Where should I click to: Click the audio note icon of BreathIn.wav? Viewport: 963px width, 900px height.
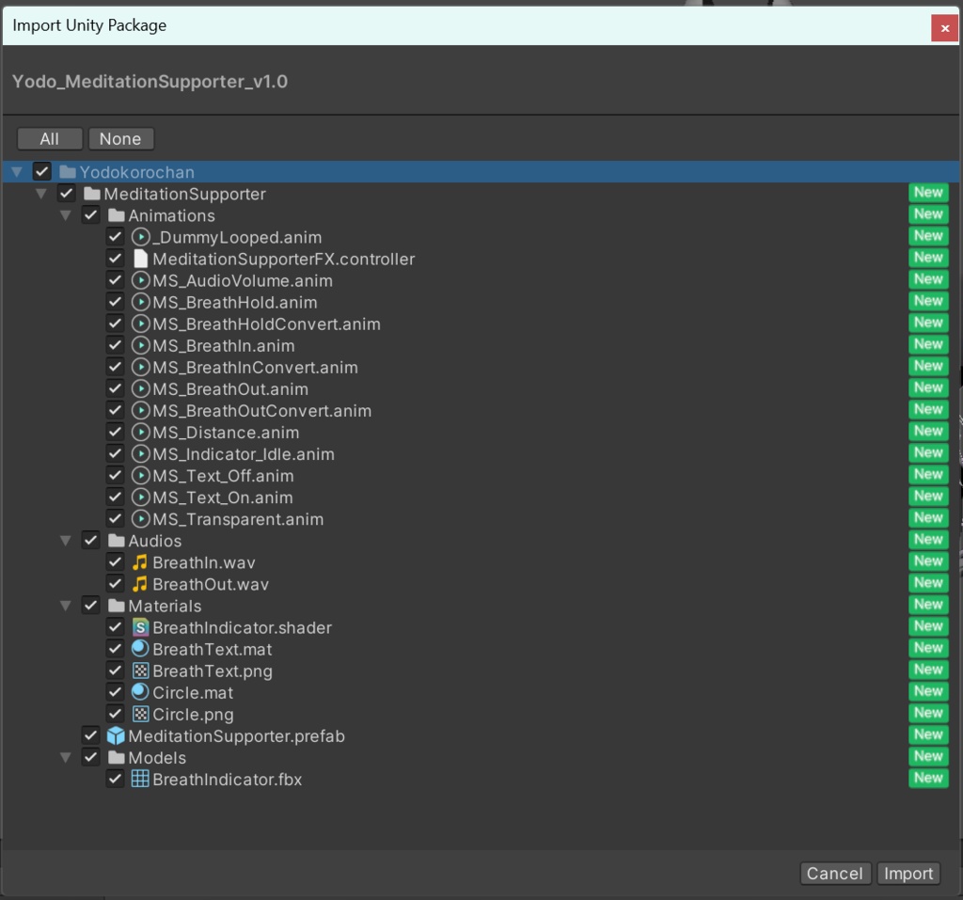140,562
